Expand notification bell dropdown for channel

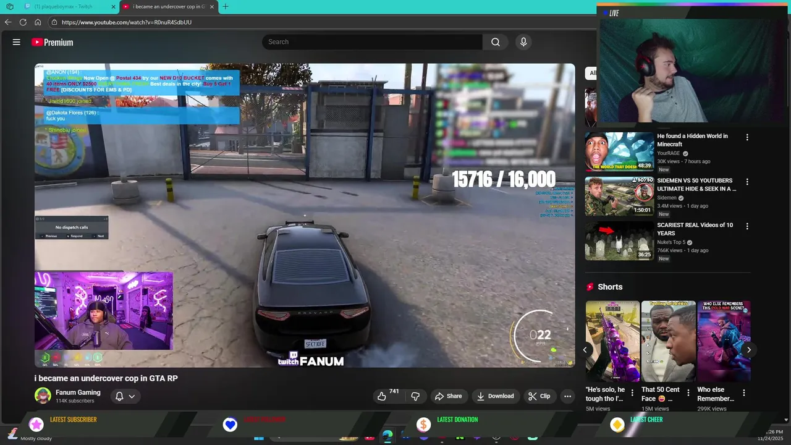[125, 396]
